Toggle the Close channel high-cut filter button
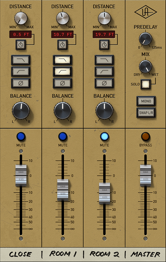Viewport: 166px width, 262px height. (21, 60)
